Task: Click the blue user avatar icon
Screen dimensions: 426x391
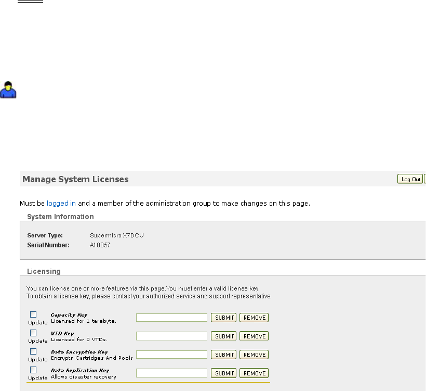Action: click(8, 90)
